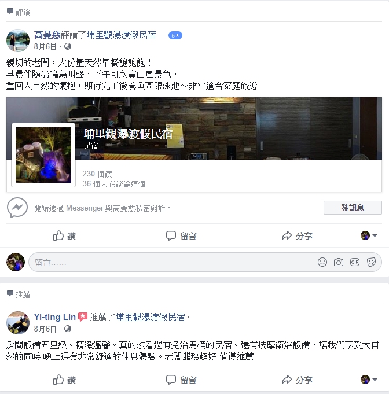The height and width of the screenshot is (394, 389).
Task: Attach a photo using camera icon
Action: (339, 262)
